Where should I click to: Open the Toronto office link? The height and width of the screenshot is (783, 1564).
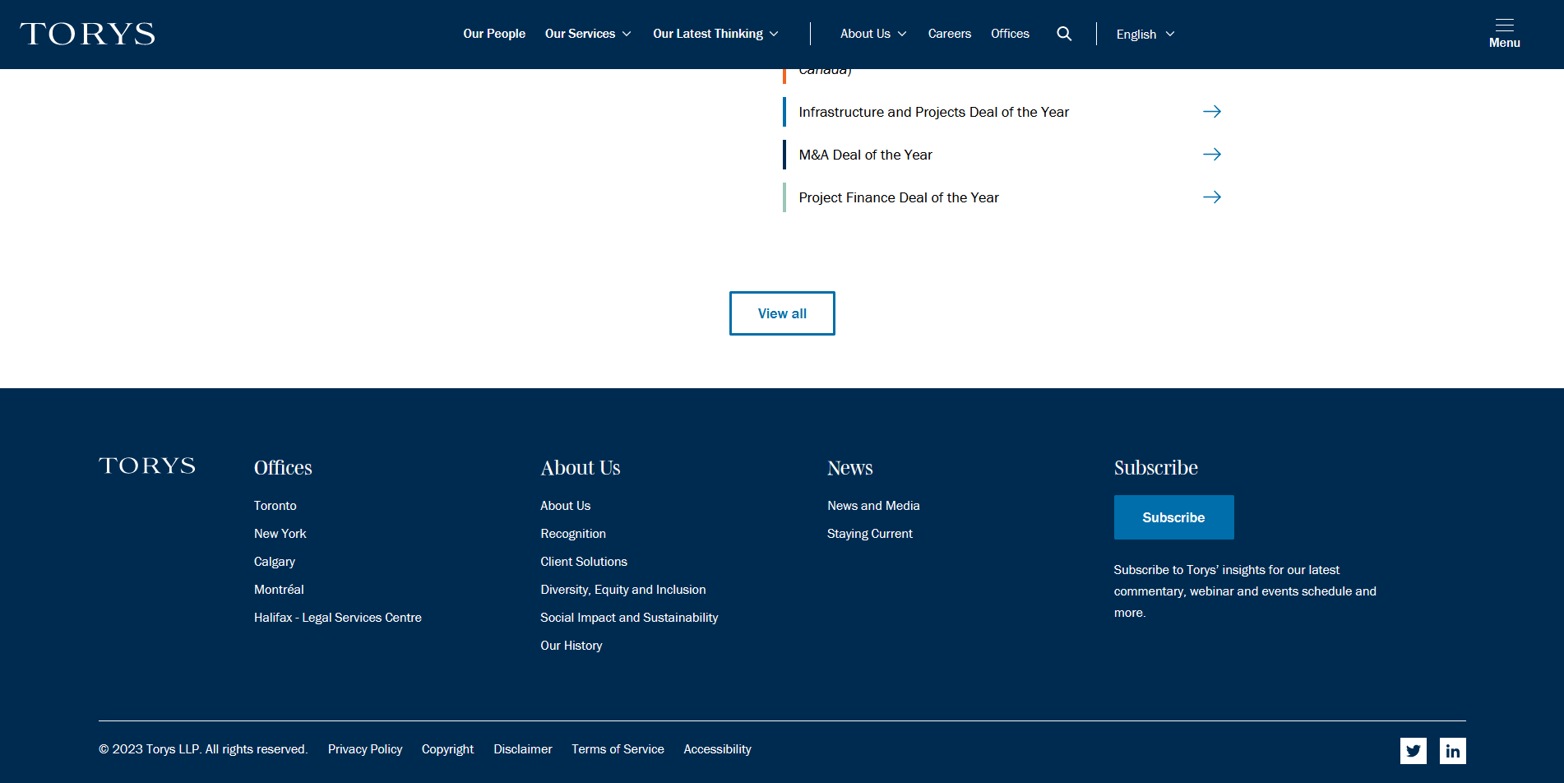[x=275, y=506]
